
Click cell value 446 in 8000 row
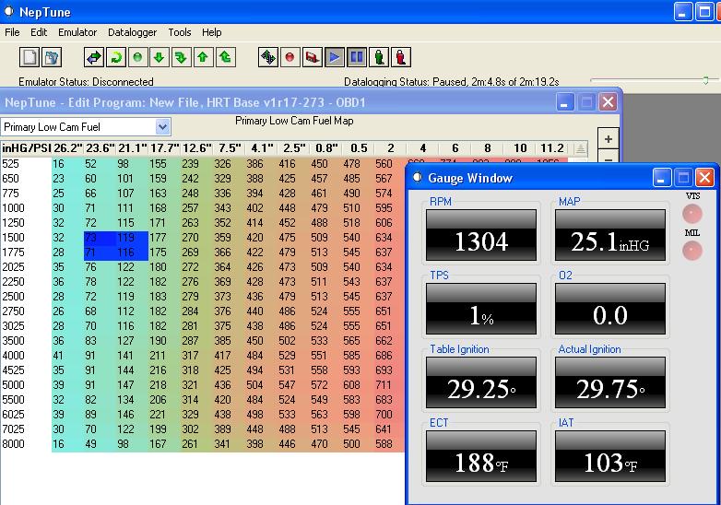point(287,443)
